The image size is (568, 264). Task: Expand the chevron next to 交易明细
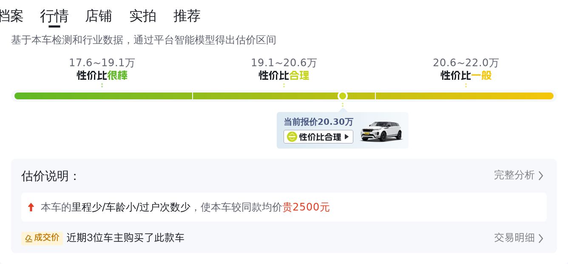tap(541, 238)
